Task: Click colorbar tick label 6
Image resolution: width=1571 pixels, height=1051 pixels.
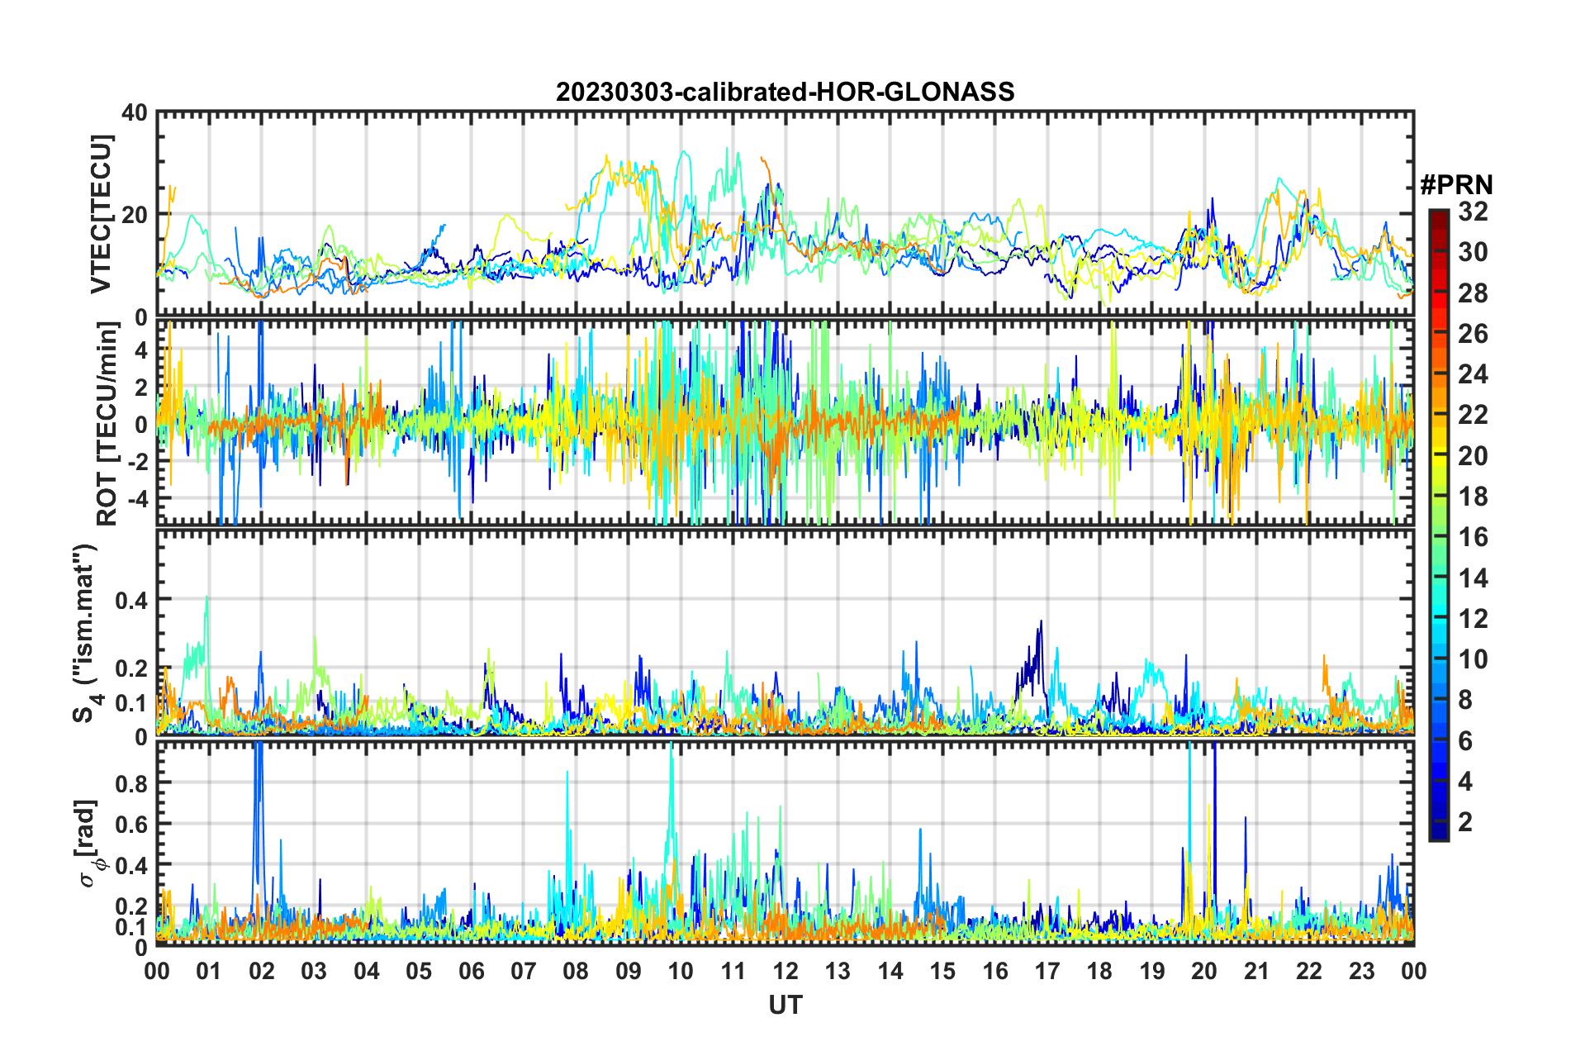Action: tap(1465, 741)
